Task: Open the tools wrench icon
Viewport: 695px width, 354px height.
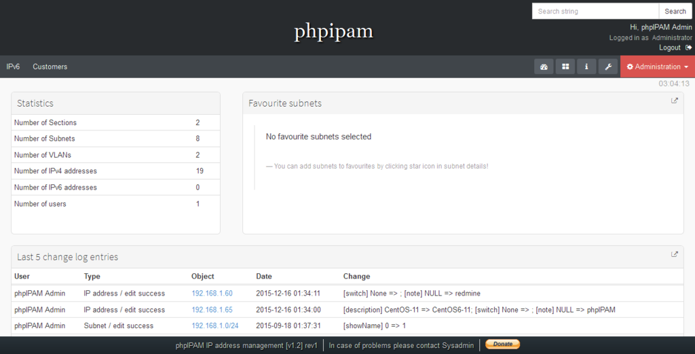Action: 608,67
